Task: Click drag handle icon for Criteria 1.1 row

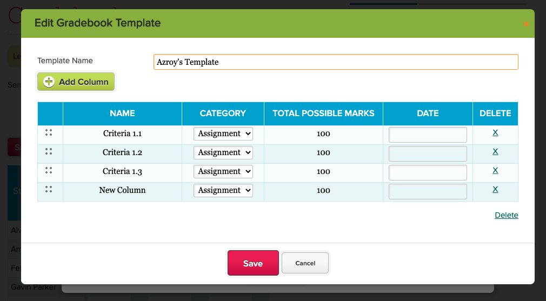Action: [x=49, y=132]
